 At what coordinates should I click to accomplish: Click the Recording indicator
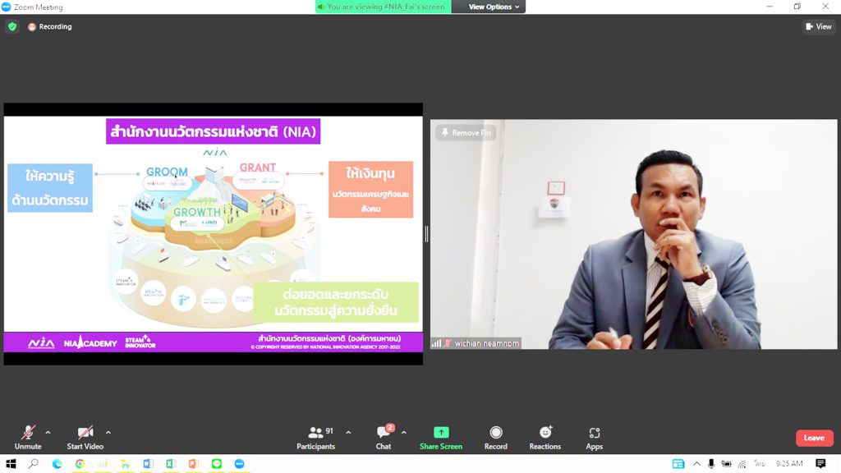pos(50,26)
